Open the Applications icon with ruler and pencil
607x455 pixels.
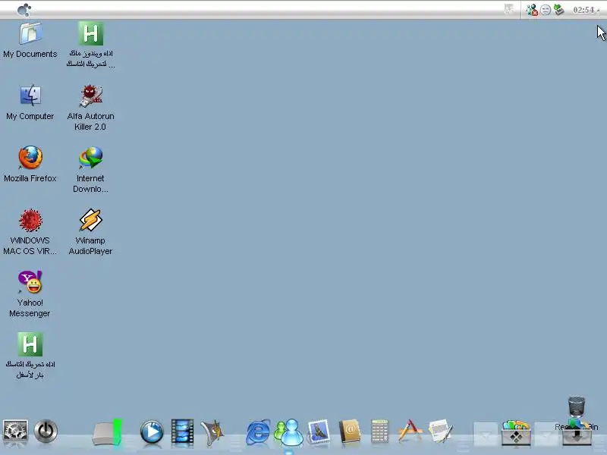coord(410,431)
